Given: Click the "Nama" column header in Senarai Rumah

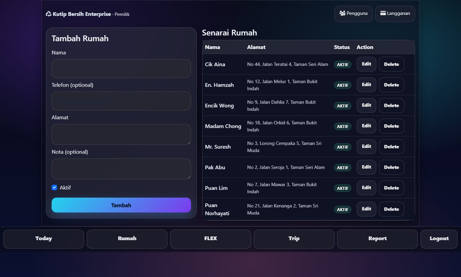Looking at the screenshot, I should point(213,47).
